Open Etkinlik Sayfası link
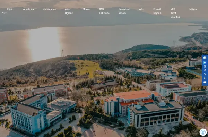Image resolution: width=208 pixels, height=137 pixels. click(157, 11)
